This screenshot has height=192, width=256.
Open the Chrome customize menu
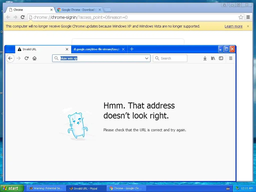point(248,17)
